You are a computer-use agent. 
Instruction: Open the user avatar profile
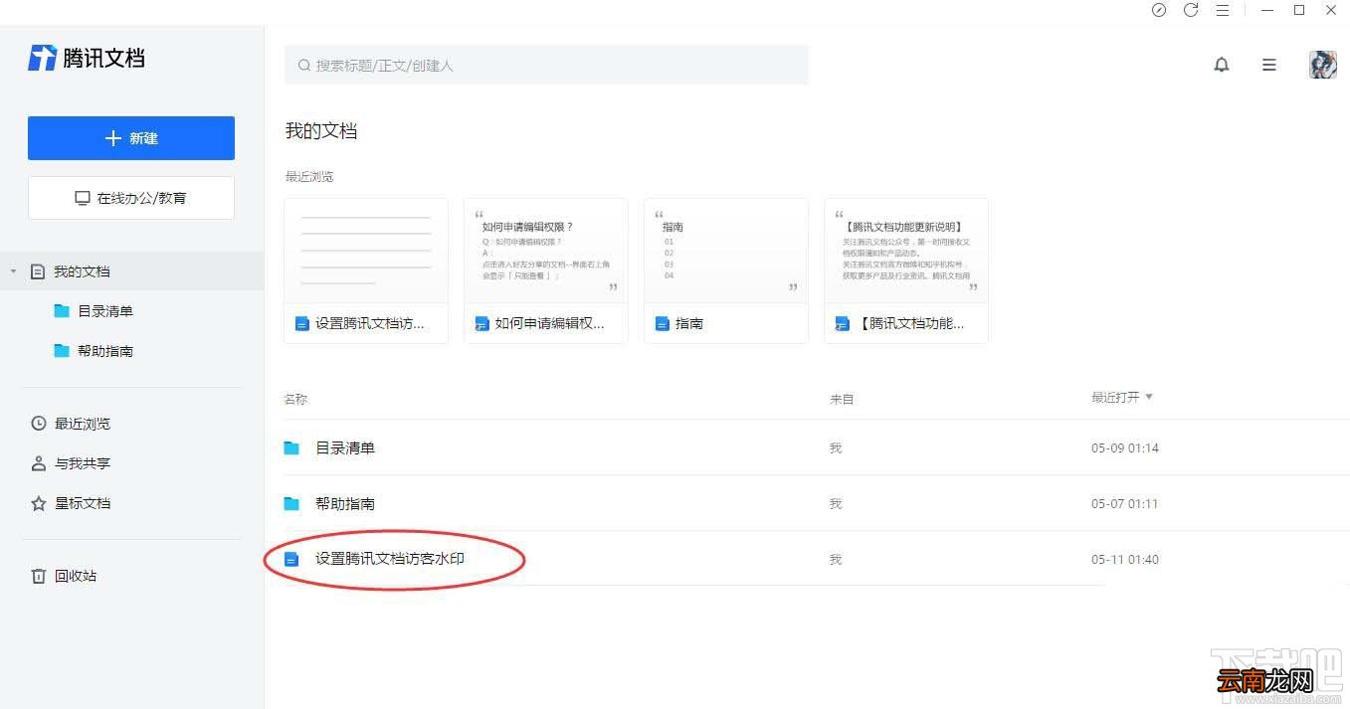[x=1323, y=65]
